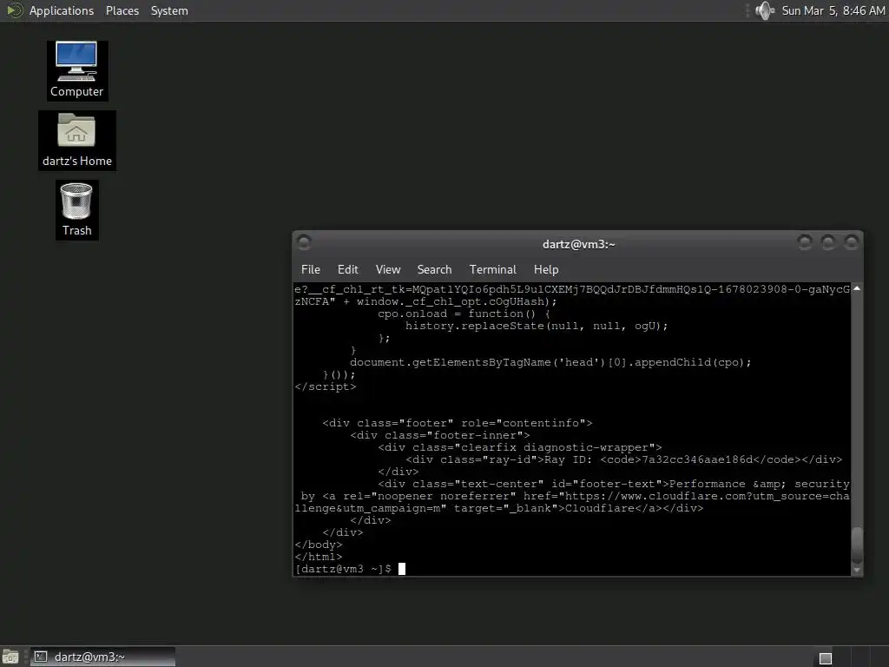Click the volume speaker icon in top panel

click(x=765, y=10)
